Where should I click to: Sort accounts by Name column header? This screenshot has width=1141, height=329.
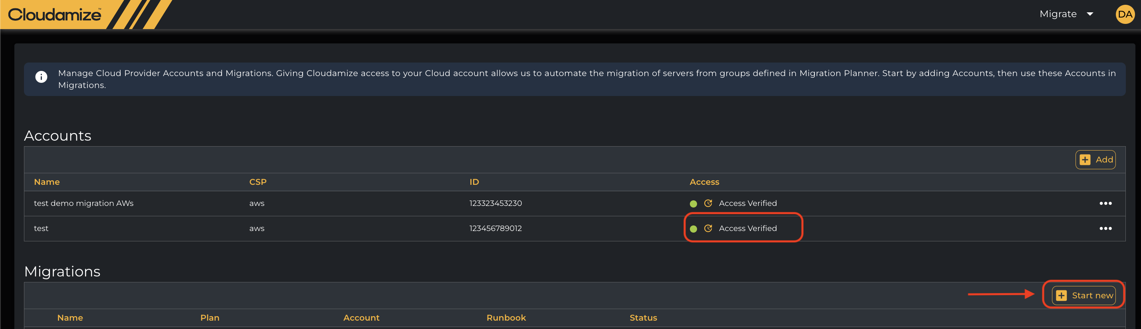(x=46, y=182)
